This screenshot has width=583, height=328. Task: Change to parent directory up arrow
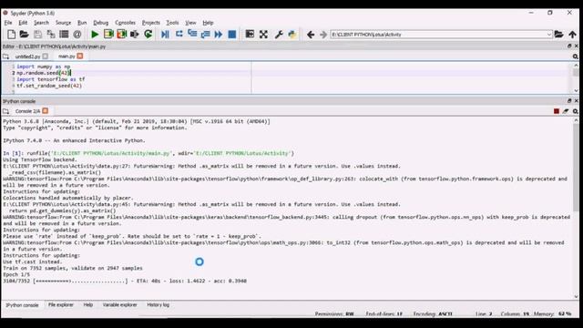pos(572,35)
